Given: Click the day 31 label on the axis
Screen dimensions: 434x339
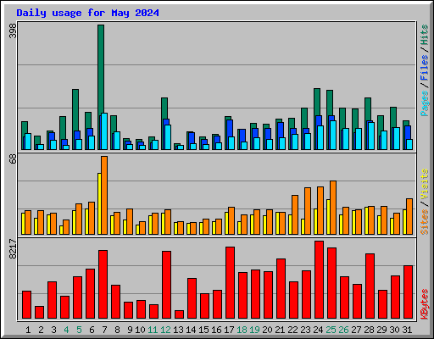Looking at the screenshot, I should (407, 330).
